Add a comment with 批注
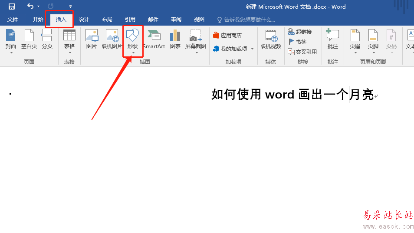 pyautogui.click(x=333, y=39)
